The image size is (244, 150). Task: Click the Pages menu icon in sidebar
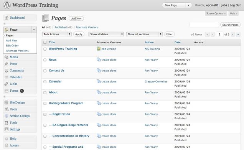pyautogui.click(x=7, y=30)
